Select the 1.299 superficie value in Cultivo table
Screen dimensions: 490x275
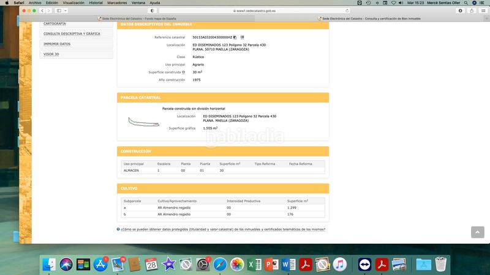(292, 208)
